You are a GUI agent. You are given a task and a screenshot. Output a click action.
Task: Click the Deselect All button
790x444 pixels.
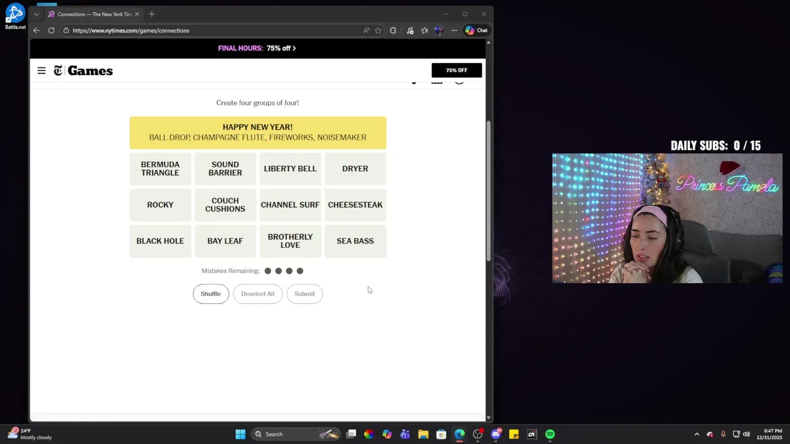tap(257, 294)
